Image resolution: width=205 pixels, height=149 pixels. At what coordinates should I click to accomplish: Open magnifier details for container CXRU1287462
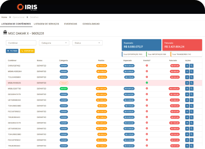pos(191,66)
